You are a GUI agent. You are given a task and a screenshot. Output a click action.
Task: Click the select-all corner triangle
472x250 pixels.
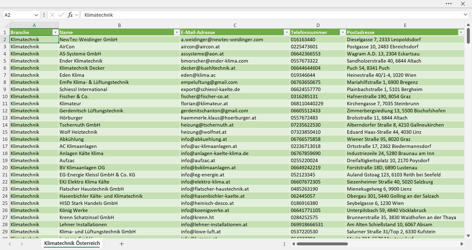click(x=6, y=25)
